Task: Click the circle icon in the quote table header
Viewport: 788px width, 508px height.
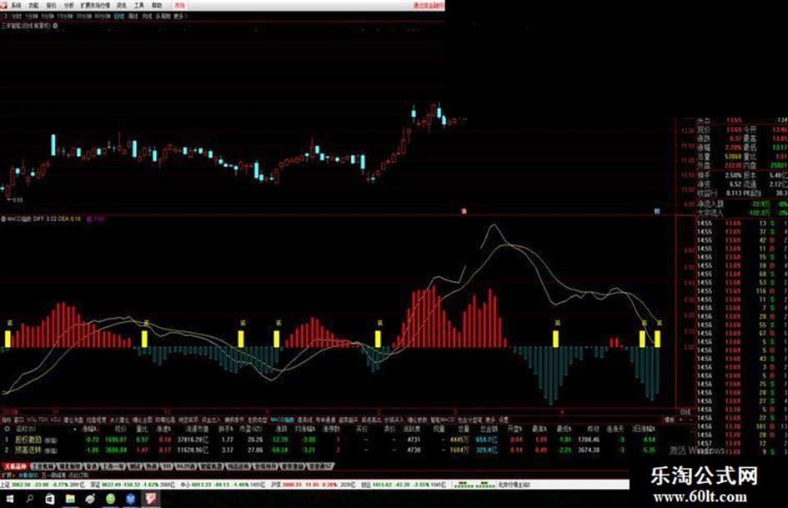Action: (x=7, y=429)
